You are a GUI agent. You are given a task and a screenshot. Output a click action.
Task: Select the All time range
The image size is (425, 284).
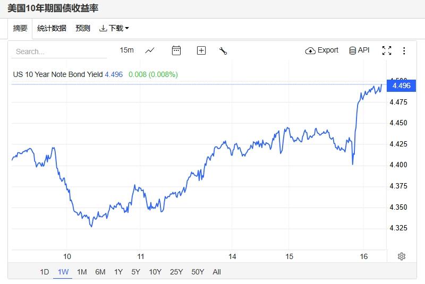[x=217, y=272]
